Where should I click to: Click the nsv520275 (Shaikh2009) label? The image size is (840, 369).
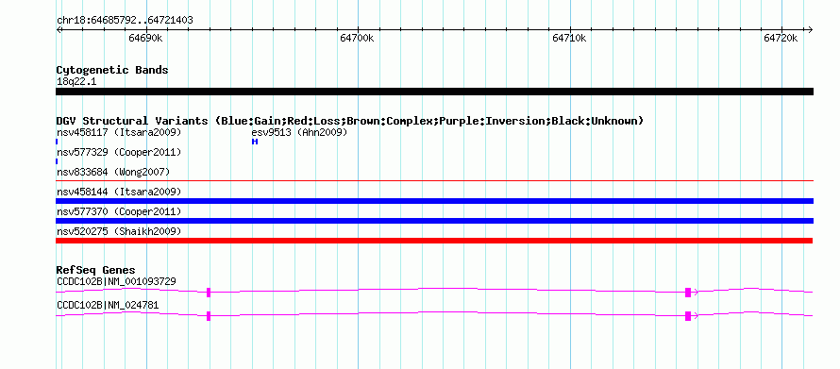119,231
